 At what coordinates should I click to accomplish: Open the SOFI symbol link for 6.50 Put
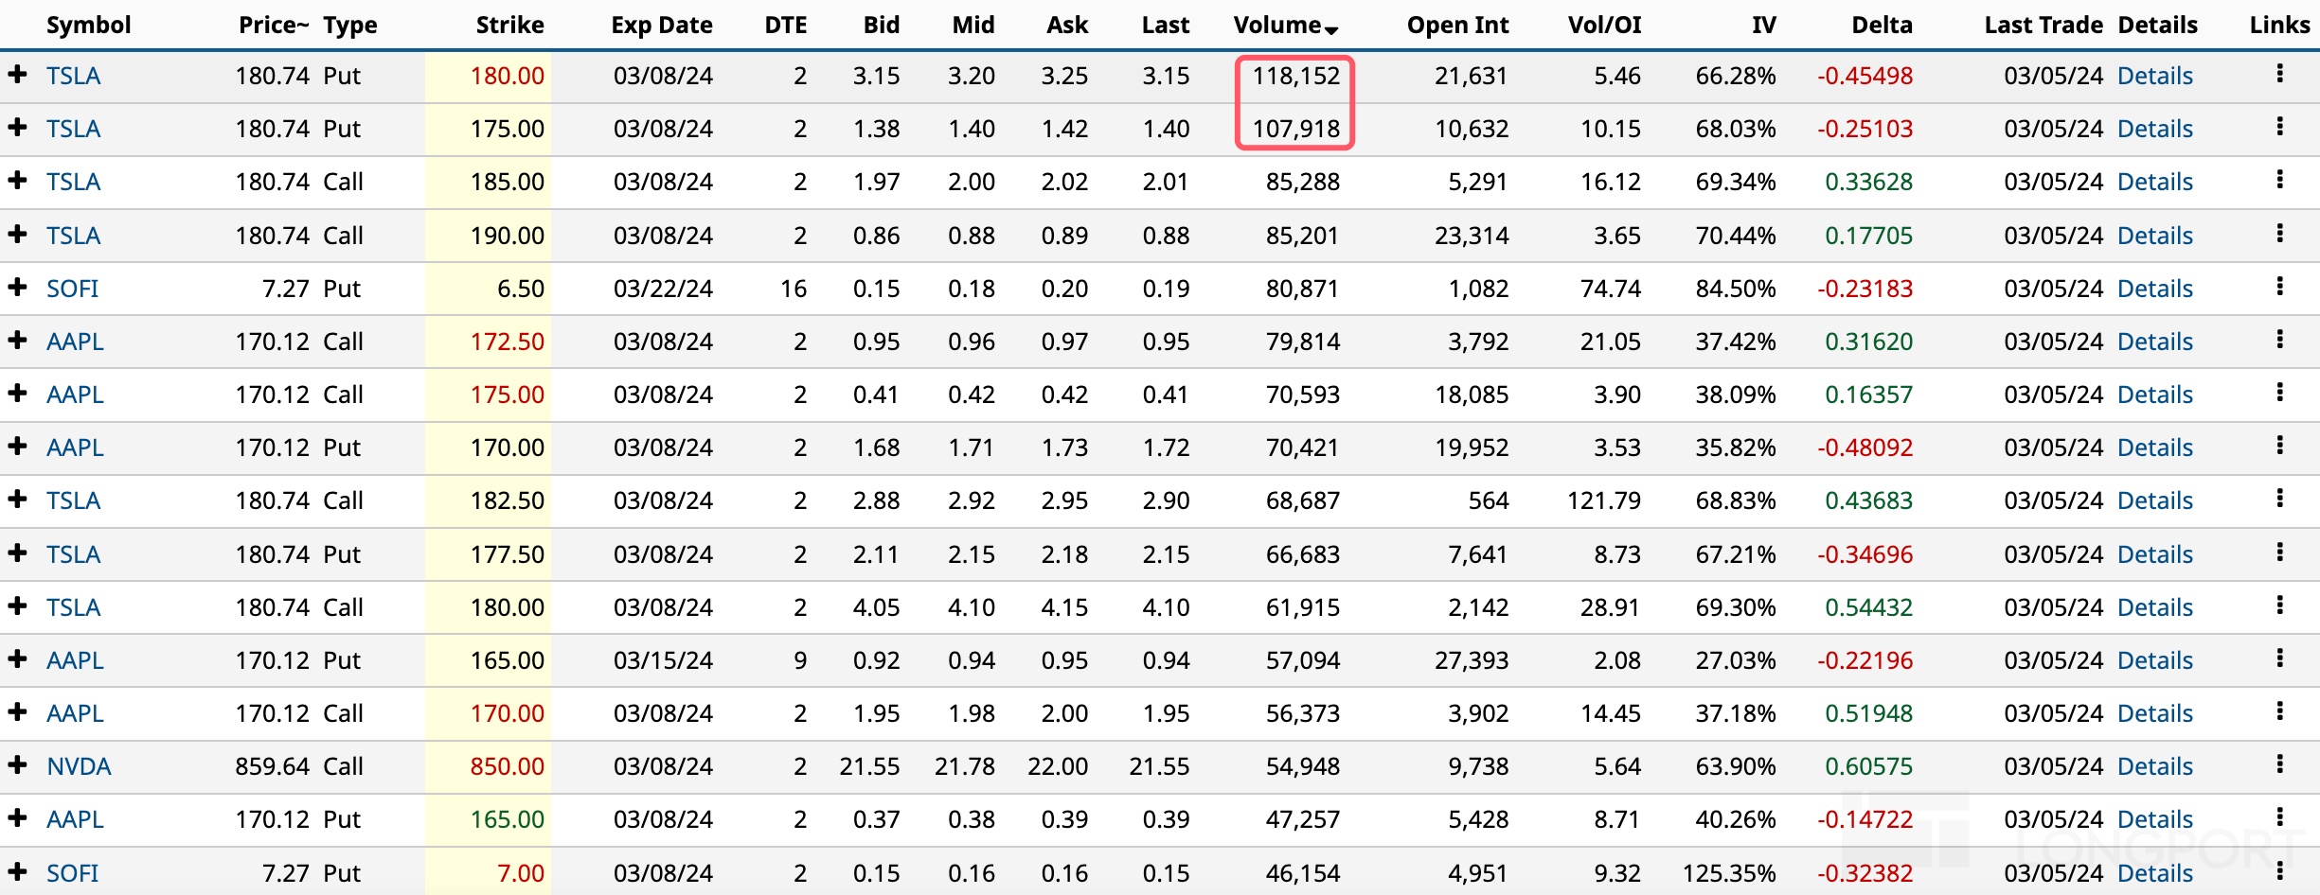72,289
